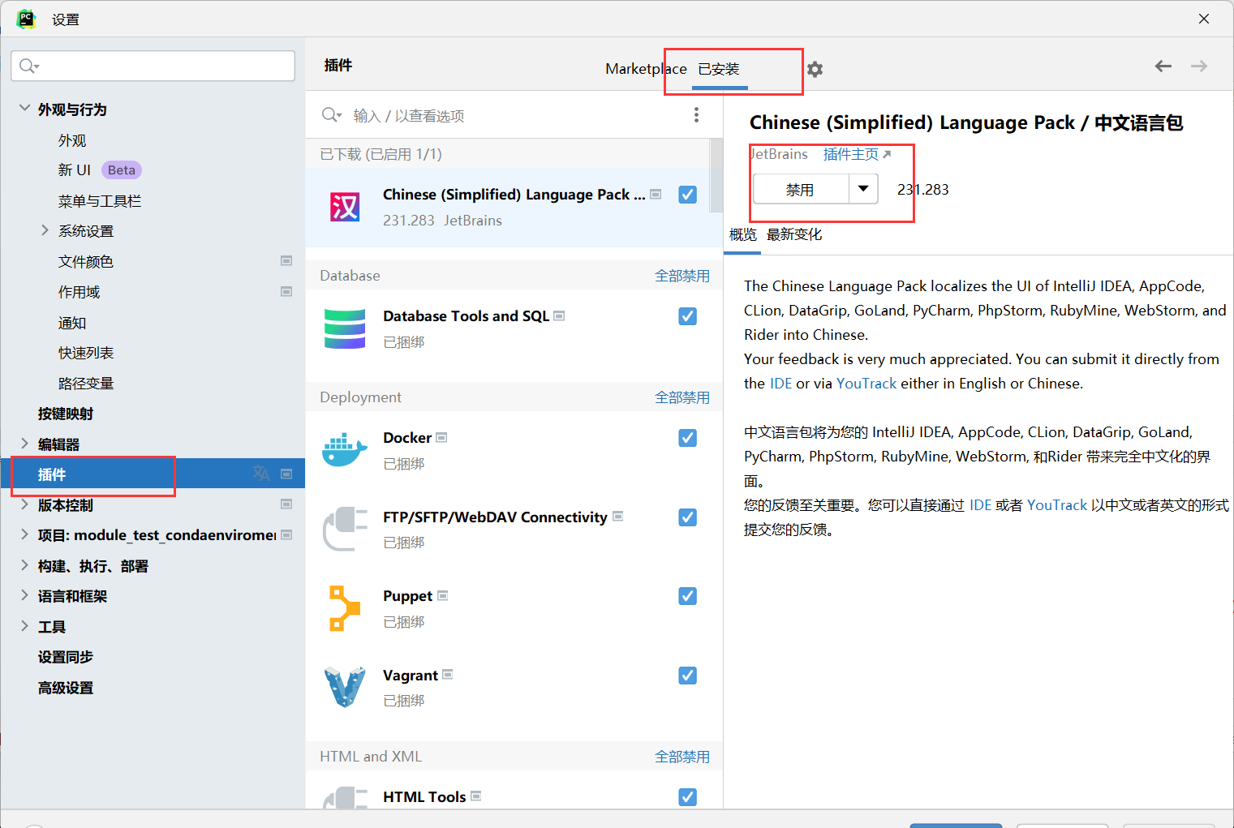Toggle the HTML Tools plugin checkbox
The height and width of the screenshot is (828, 1234).
point(688,797)
